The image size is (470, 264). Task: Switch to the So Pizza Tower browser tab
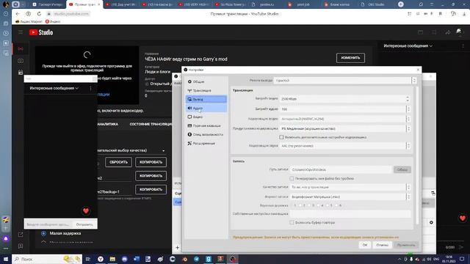coord(231,4)
